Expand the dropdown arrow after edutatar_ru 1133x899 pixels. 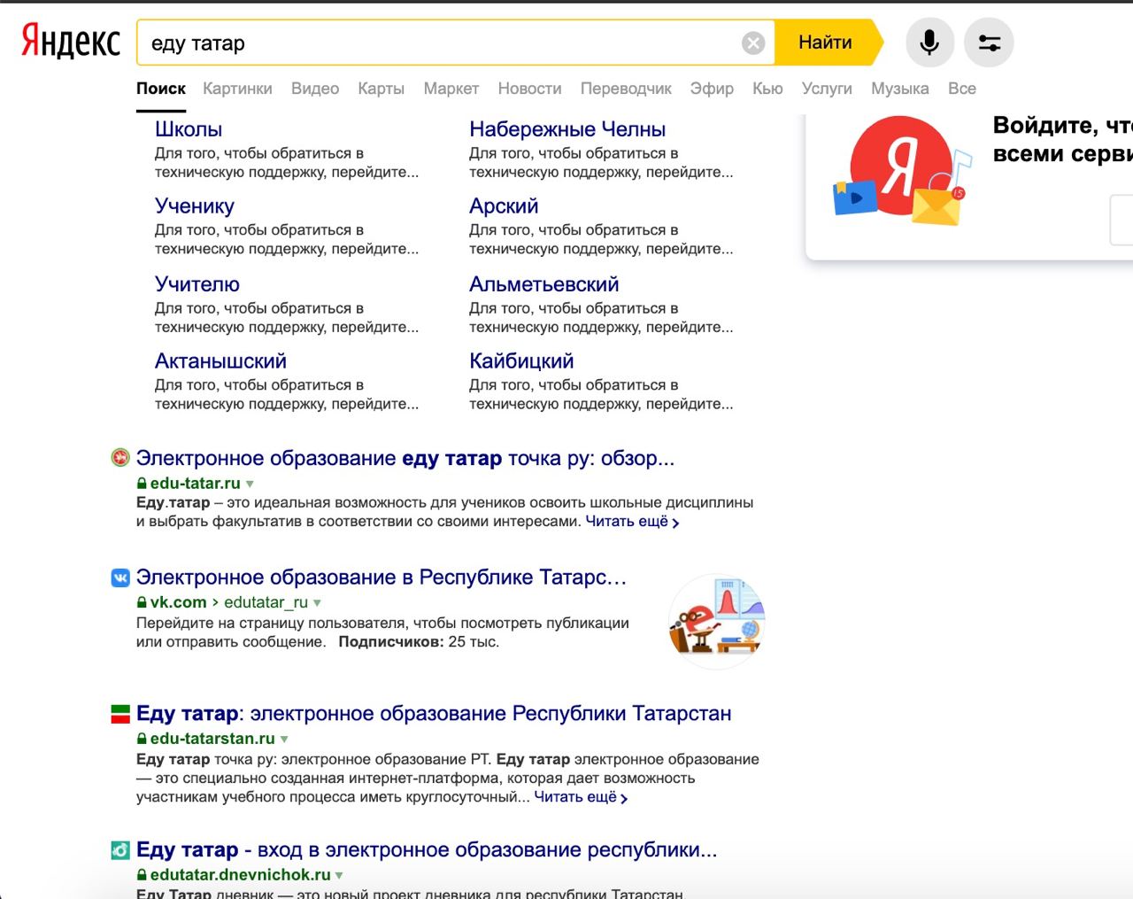click(317, 603)
